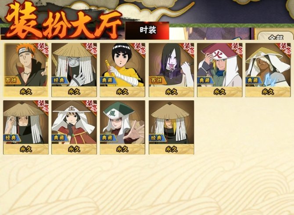Viewport: 294px width, 215px height.
Task: Select the Tsuchikage hat costume card
Action: click(x=74, y=127)
